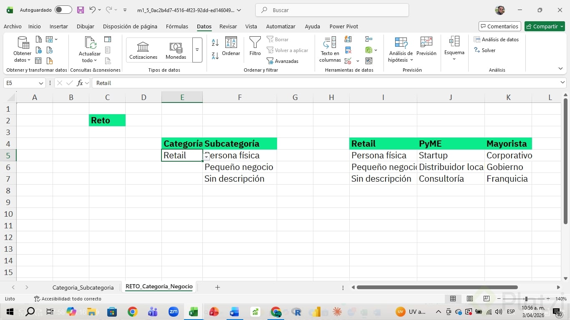Switch to Page Break Preview
The width and height of the screenshot is (570, 320).
tap(486, 299)
